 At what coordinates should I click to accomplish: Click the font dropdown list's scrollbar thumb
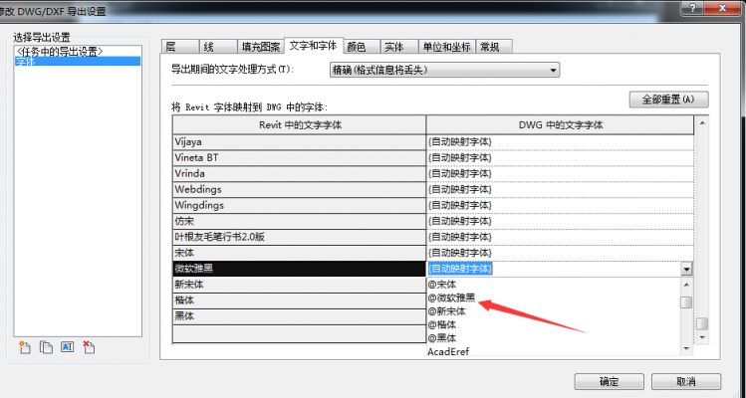coord(686,301)
